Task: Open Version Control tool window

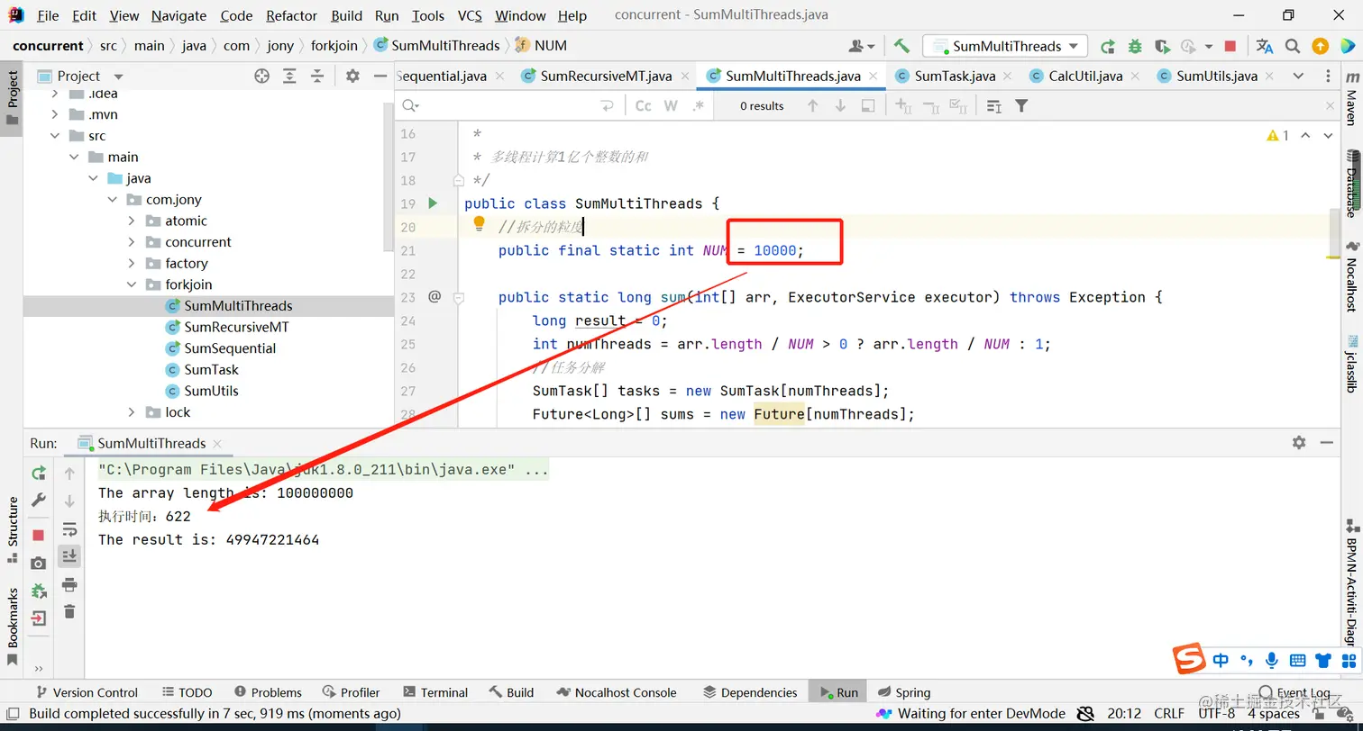Action: (87, 692)
